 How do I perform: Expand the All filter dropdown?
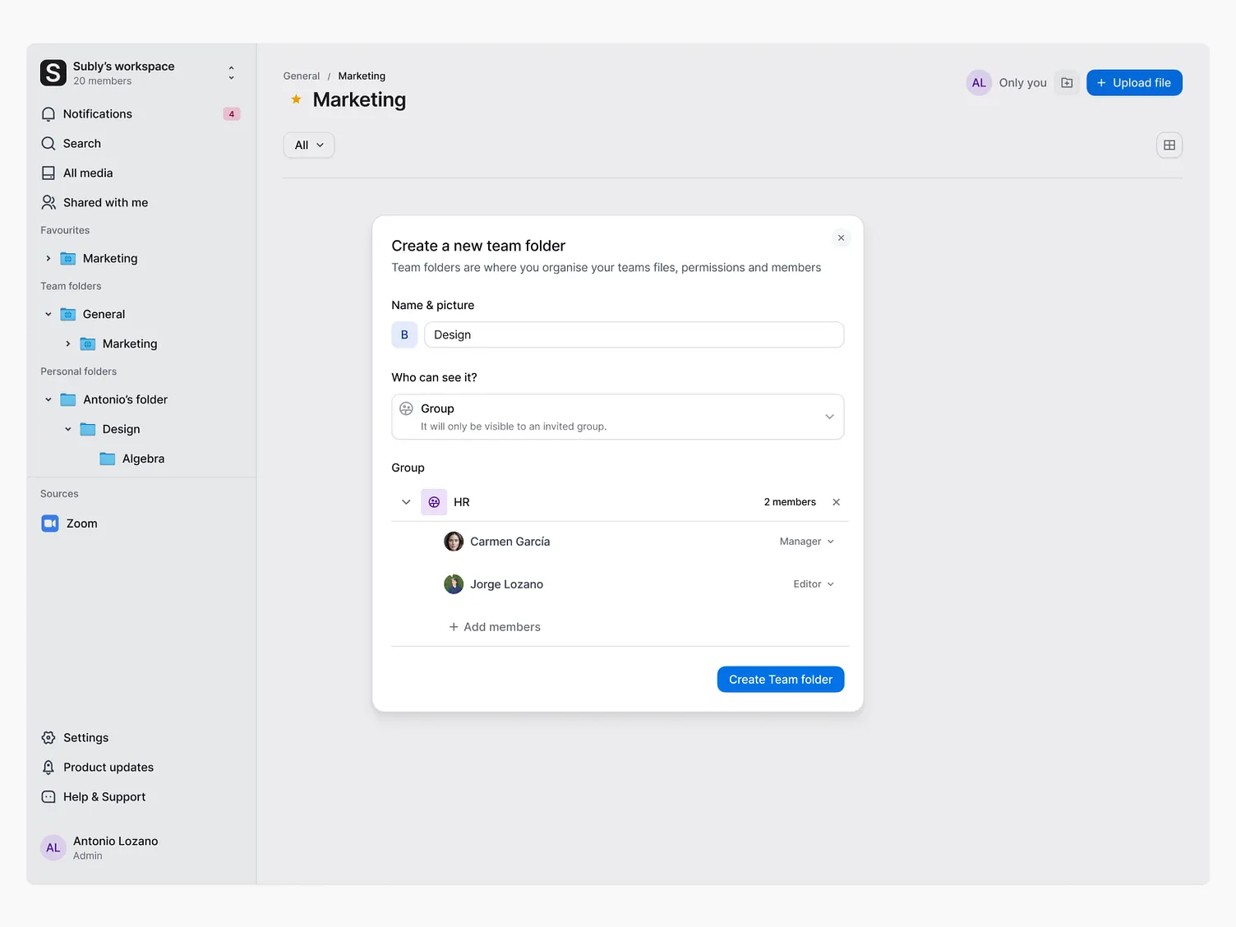click(308, 145)
